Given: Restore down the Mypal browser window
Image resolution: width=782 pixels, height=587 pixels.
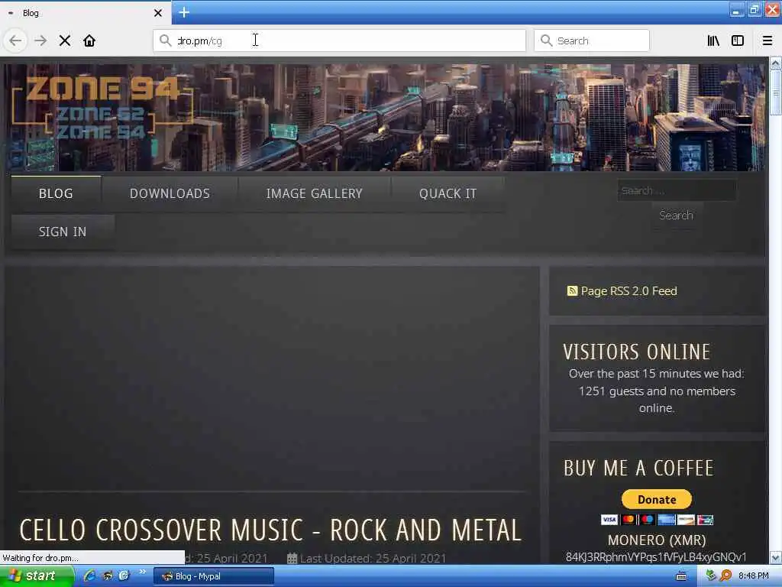Looking at the screenshot, I should tap(755, 11).
